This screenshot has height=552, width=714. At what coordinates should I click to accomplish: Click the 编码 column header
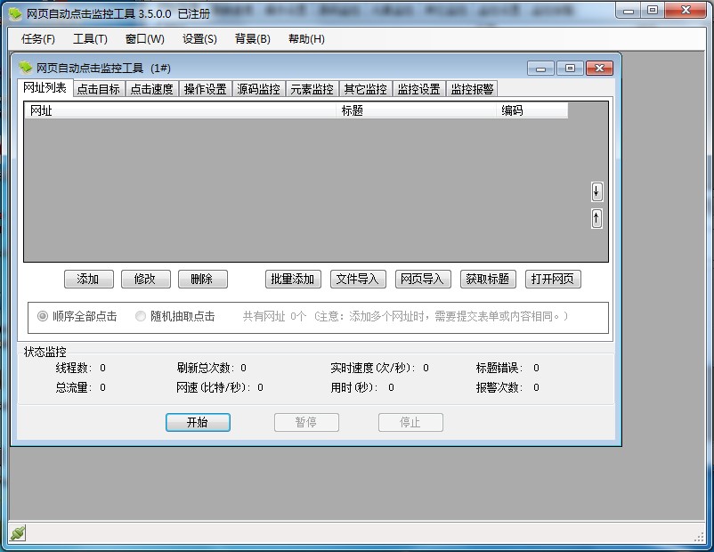click(x=531, y=110)
